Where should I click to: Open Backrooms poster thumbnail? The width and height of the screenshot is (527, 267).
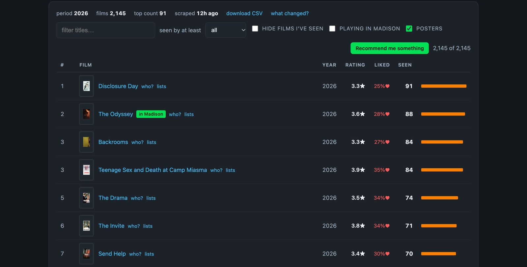86,142
